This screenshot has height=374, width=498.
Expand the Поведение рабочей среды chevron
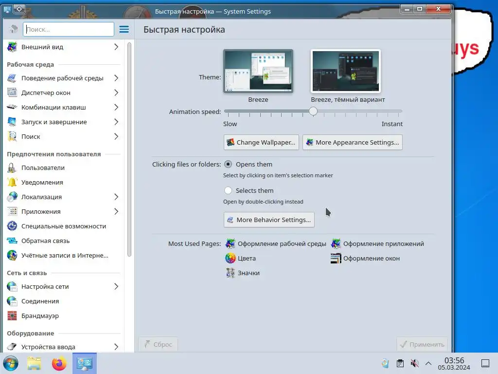point(116,78)
